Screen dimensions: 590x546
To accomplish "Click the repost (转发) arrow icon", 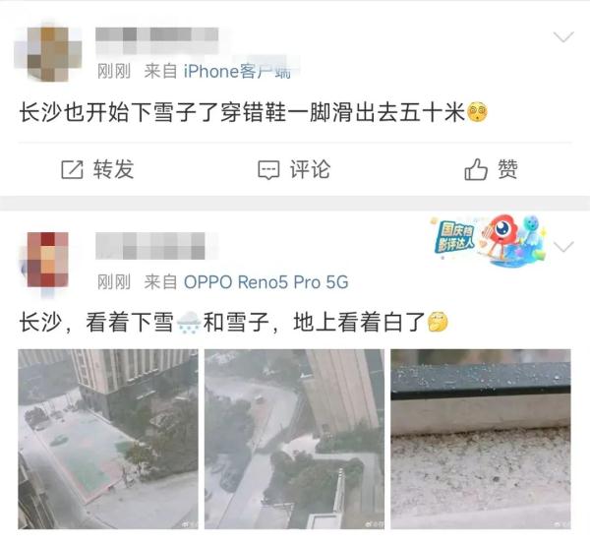I will coord(72,169).
